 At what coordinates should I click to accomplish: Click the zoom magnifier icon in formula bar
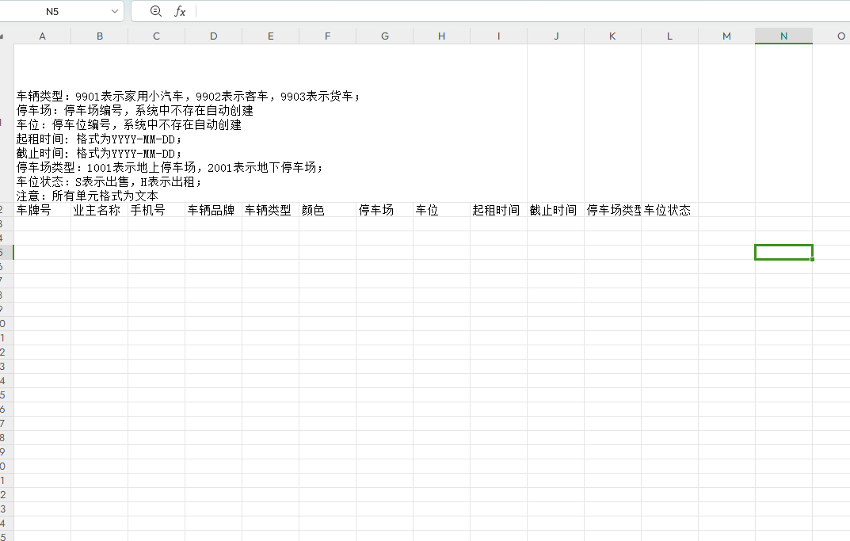pyautogui.click(x=155, y=11)
